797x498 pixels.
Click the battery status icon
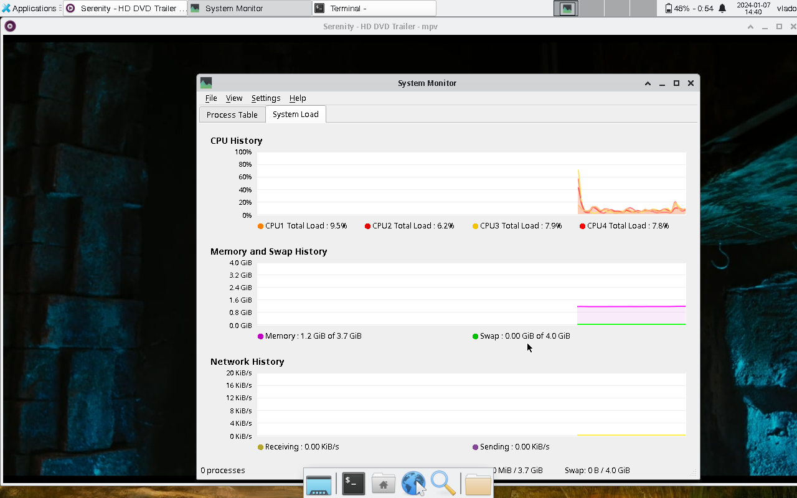[x=669, y=8]
